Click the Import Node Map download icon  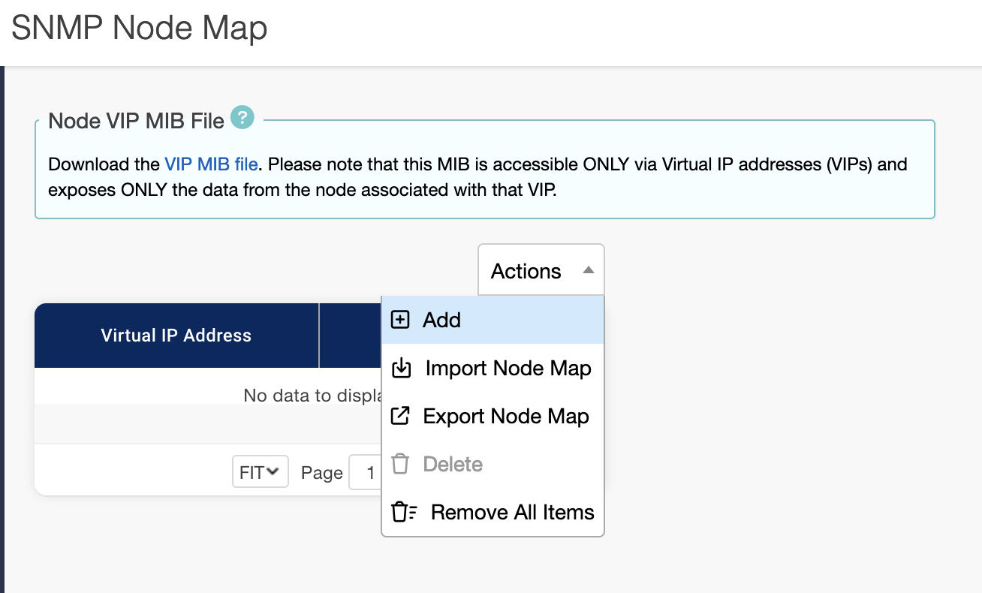pyautogui.click(x=402, y=369)
